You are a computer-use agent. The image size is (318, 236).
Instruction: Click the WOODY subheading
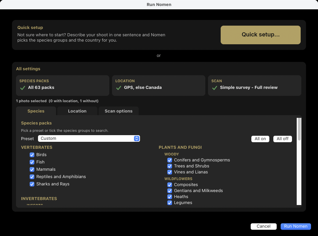(172, 154)
